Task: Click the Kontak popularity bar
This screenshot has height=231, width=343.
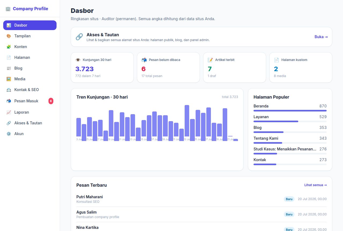Action: pos(290,164)
